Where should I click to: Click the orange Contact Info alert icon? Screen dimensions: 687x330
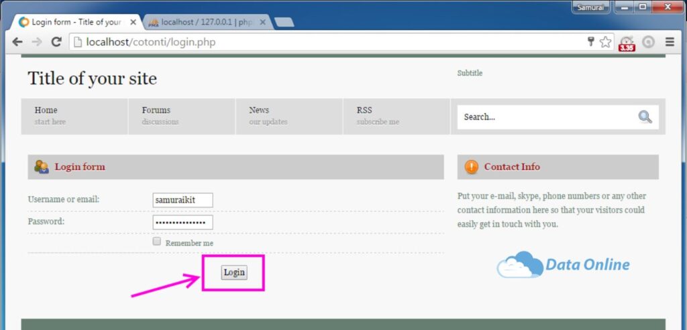tap(472, 167)
